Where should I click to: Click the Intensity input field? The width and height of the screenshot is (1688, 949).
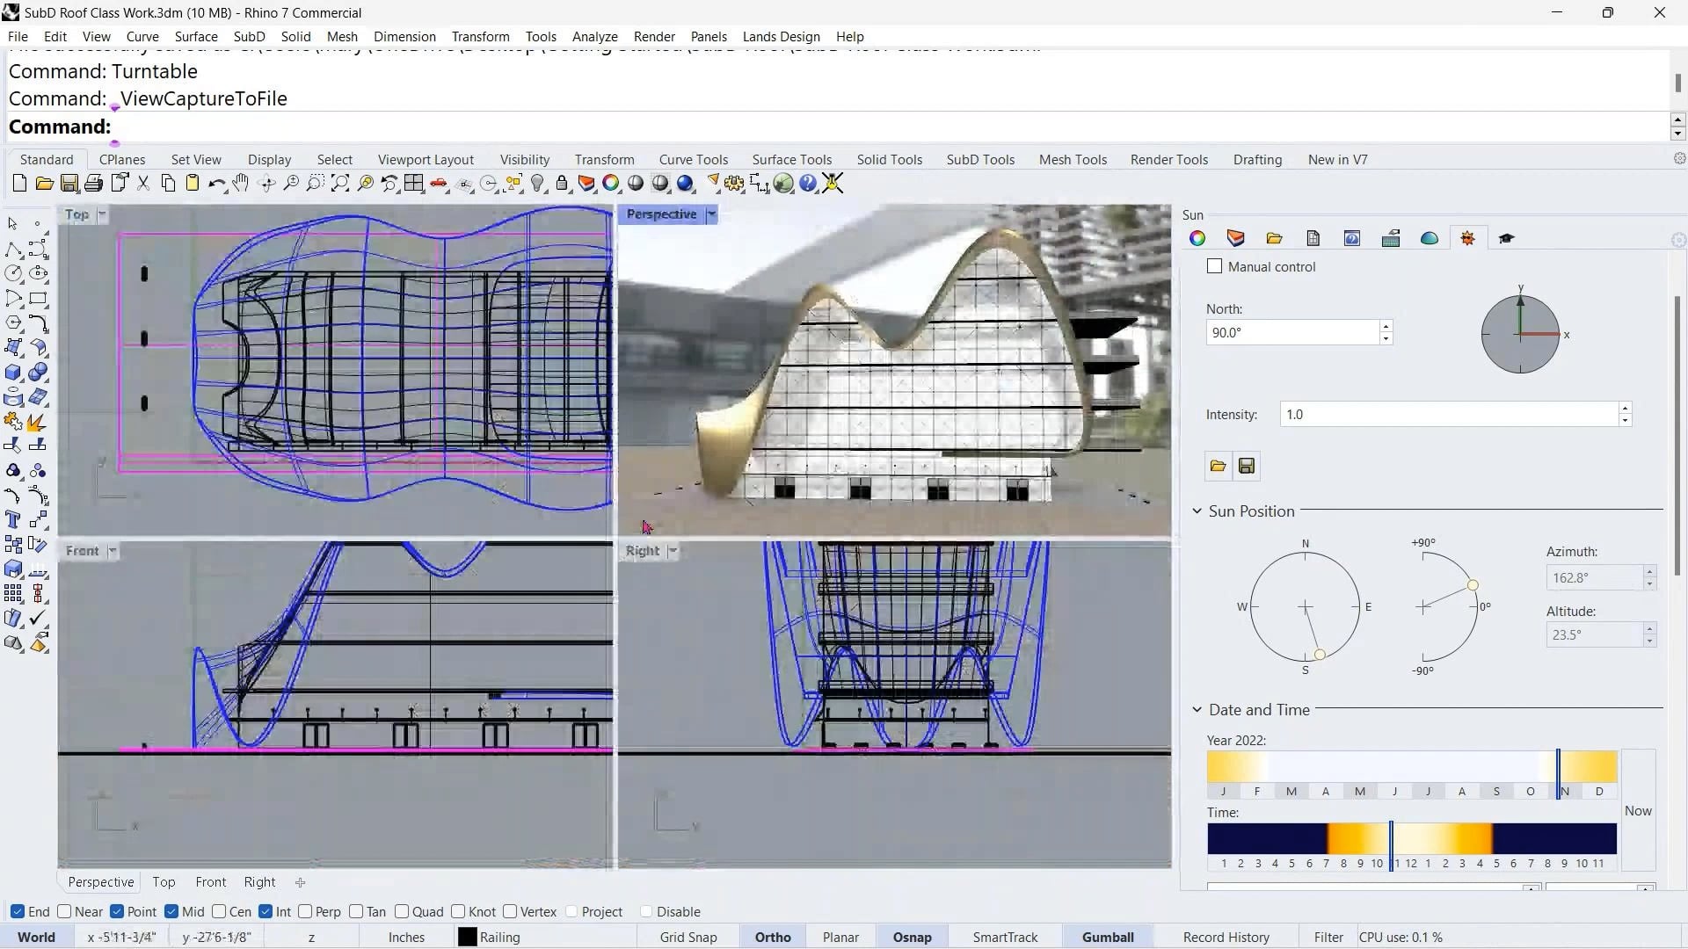click(x=1449, y=415)
